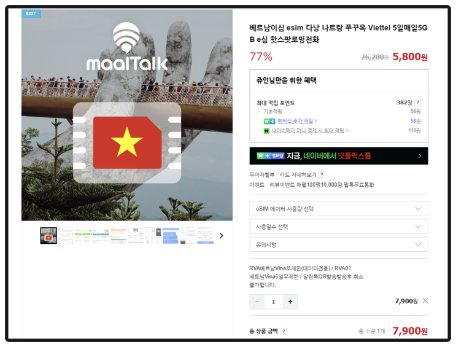Click the product title text
Viewport: 456px width, 347px height.
click(338, 34)
